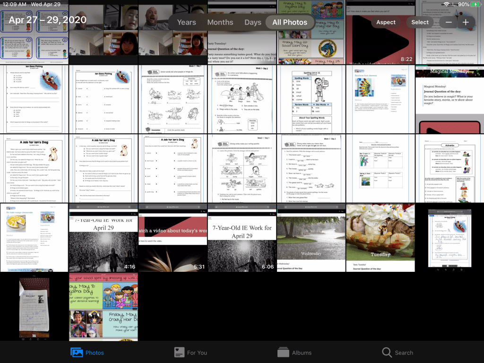484x363 pixels.
Task: Open the 4:16 video of April 29 work
Action: [104, 238]
